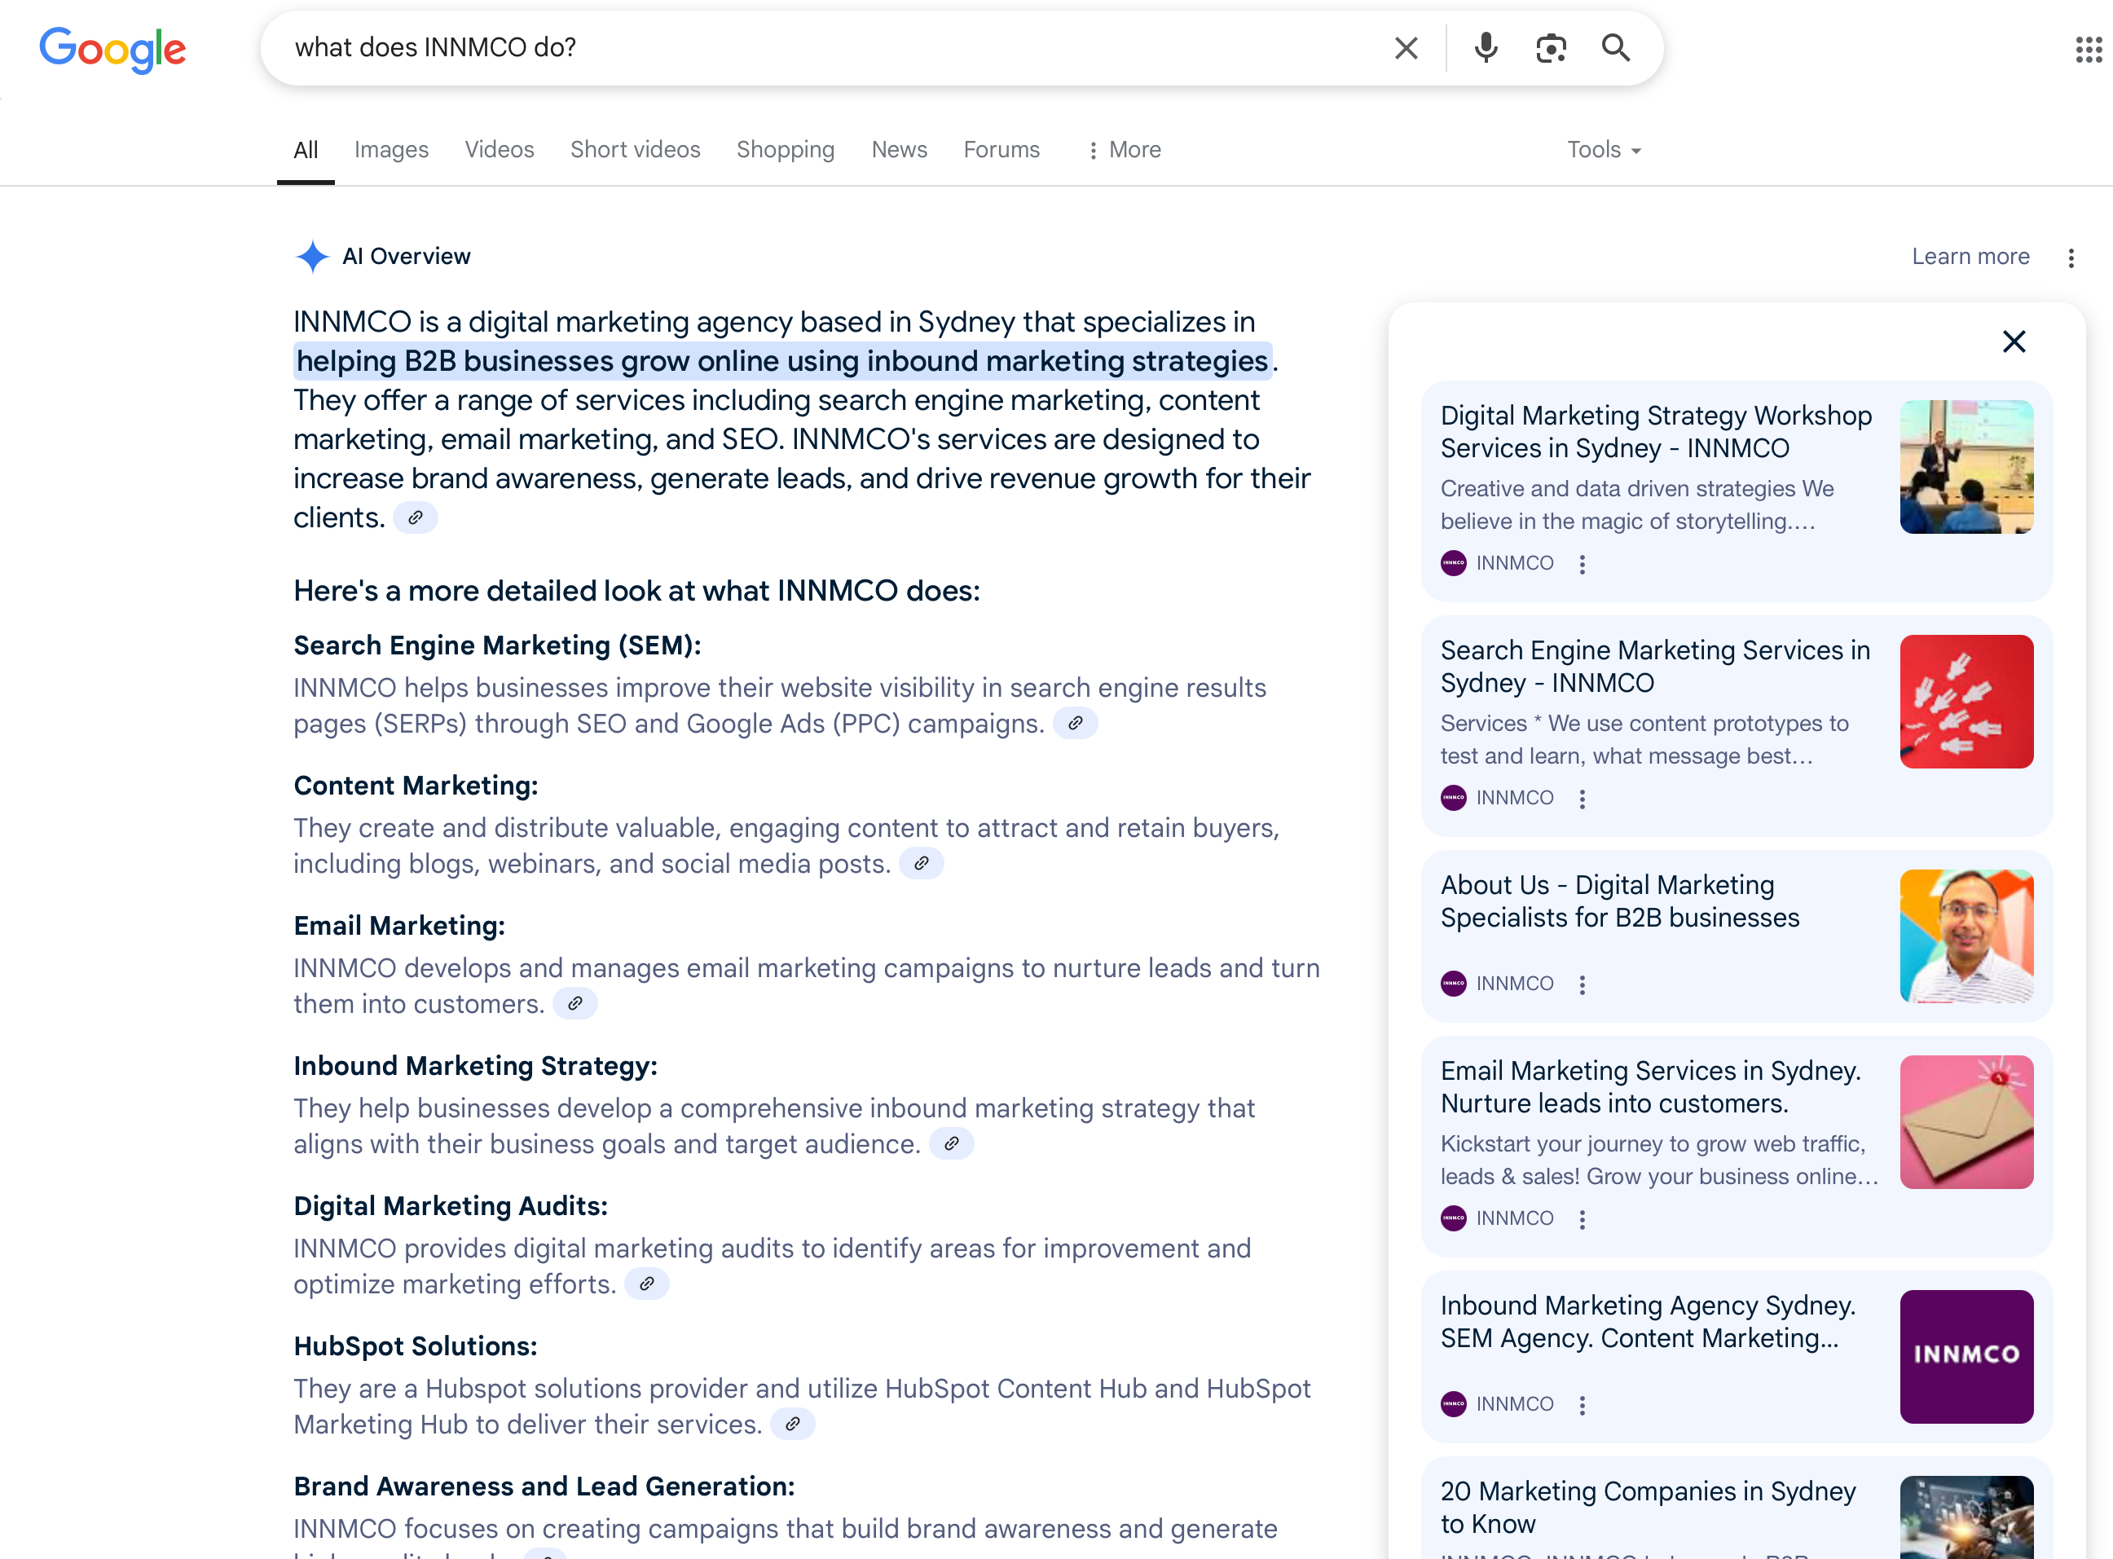Viewport: 2113px width, 1559px height.
Task: Open 'Digital Marketing Strategy Workshop Services in Sydney' source
Action: tap(1656, 432)
